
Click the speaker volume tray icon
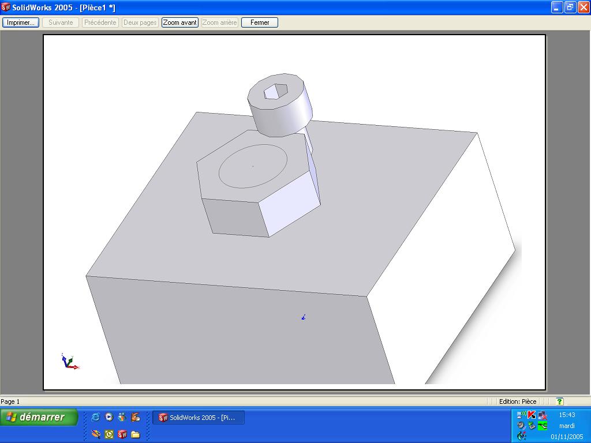[x=521, y=426]
